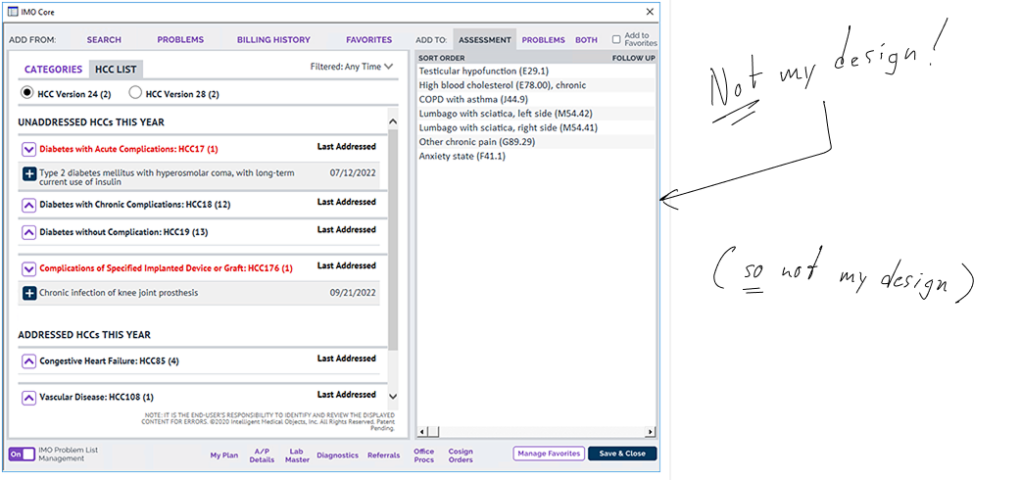Viewport: 1021px width, 480px height.
Task: Click Diabetes with Acute Complications: HCC17 title
Action: (x=128, y=149)
